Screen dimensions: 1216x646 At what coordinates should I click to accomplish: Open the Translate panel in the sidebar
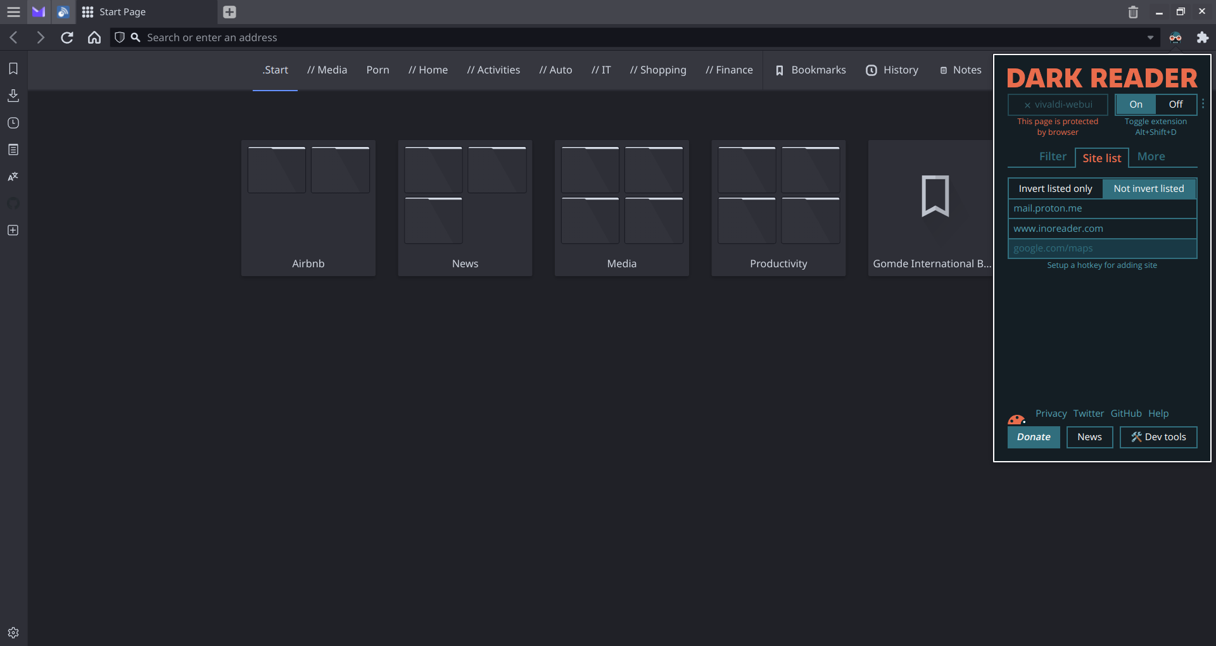point(13,177)
